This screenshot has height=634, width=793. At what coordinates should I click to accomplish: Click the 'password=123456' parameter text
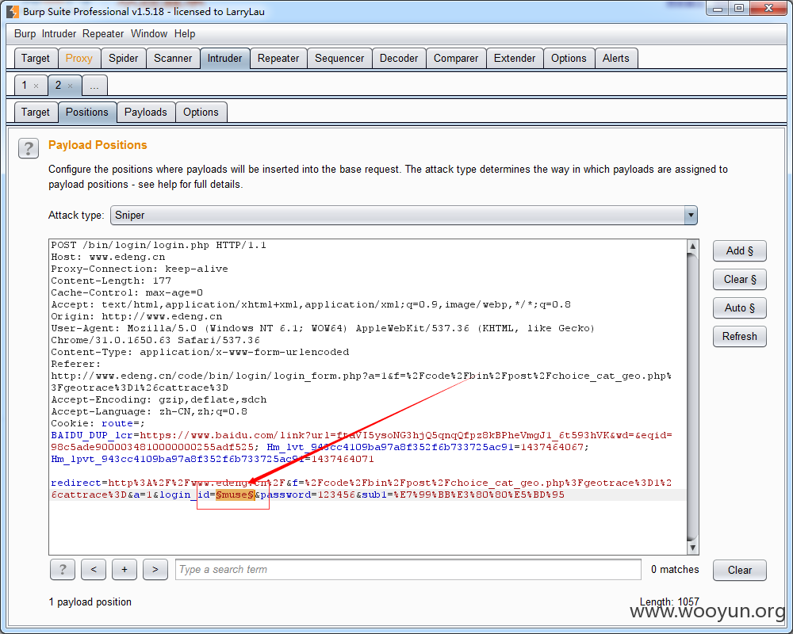[x=308, y=495]
